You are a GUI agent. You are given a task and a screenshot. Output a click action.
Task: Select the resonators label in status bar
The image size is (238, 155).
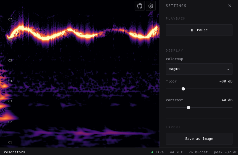[x=14, y=152]
